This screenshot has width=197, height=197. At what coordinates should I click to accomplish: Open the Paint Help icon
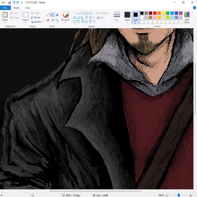point(194,8)
